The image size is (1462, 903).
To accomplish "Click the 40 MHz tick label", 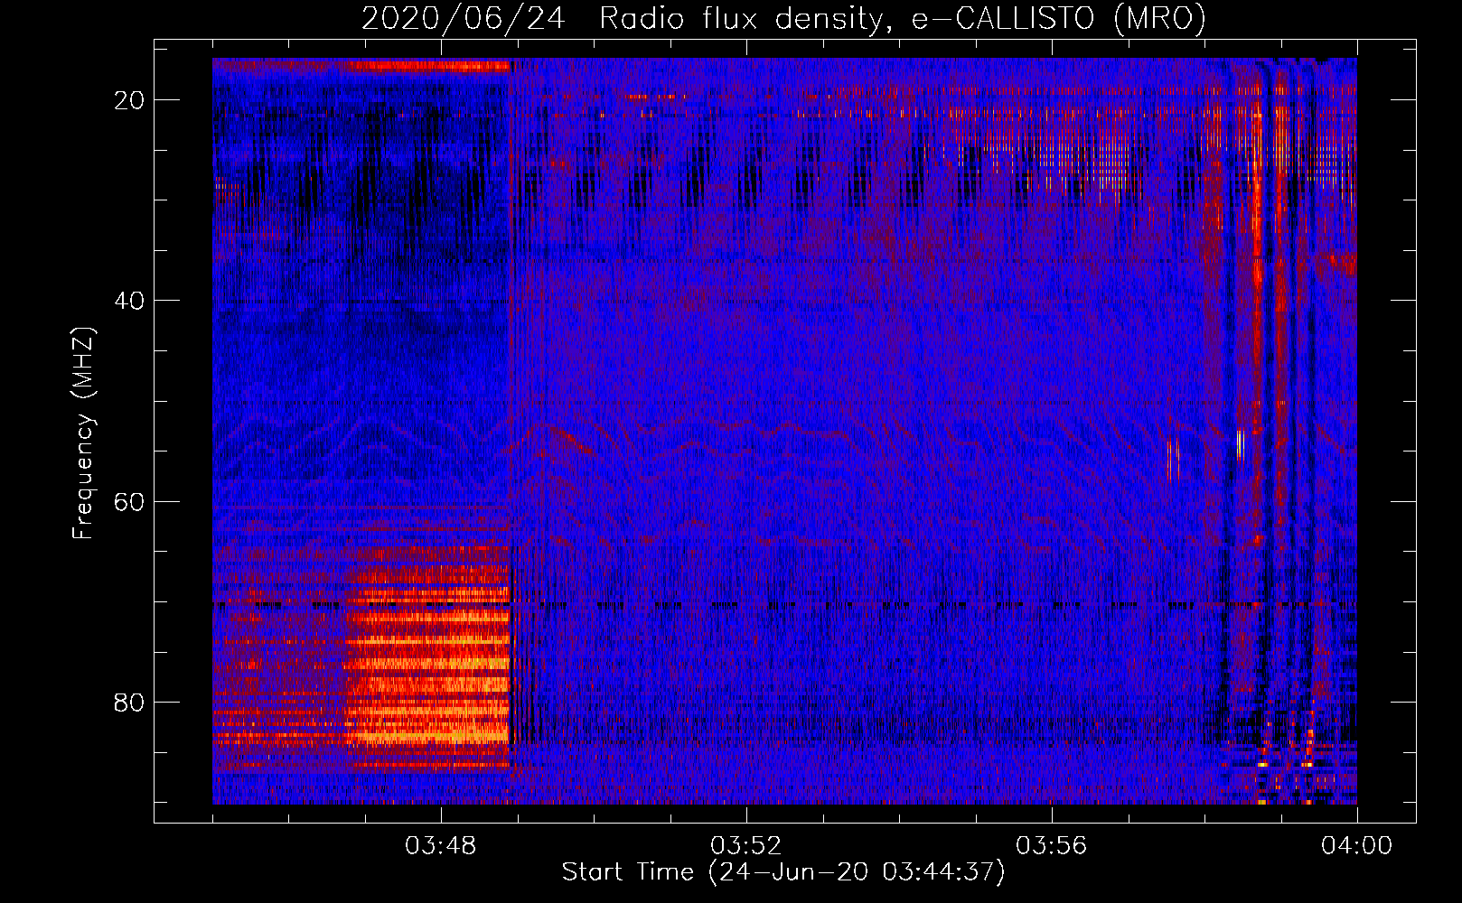I will pos(130,301).
